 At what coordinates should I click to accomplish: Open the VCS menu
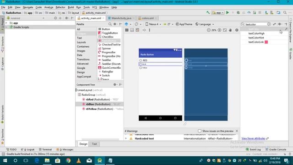pos(94,7)
